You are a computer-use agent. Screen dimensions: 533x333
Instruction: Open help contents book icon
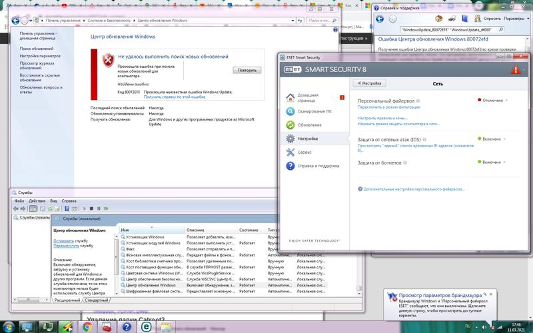(x=464, y=19)
